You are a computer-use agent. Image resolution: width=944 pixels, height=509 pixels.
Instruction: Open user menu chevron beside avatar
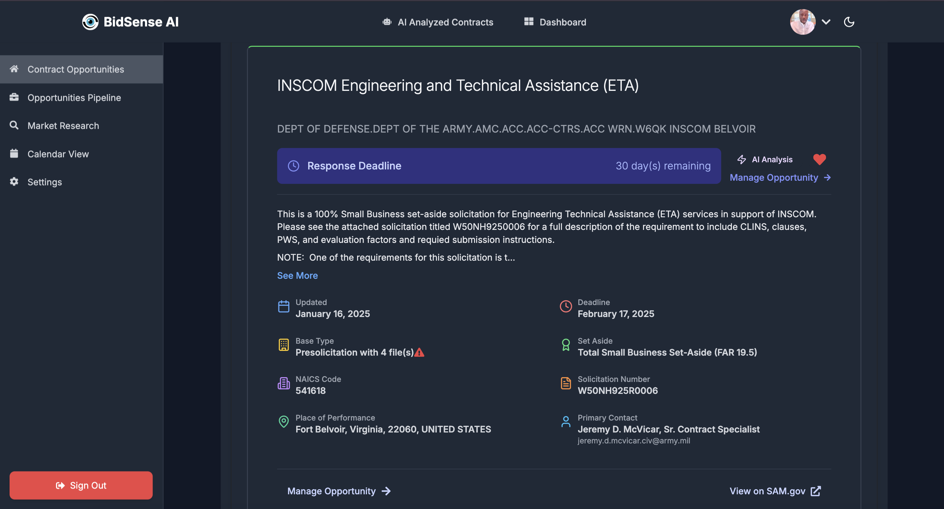coord(826,22)
